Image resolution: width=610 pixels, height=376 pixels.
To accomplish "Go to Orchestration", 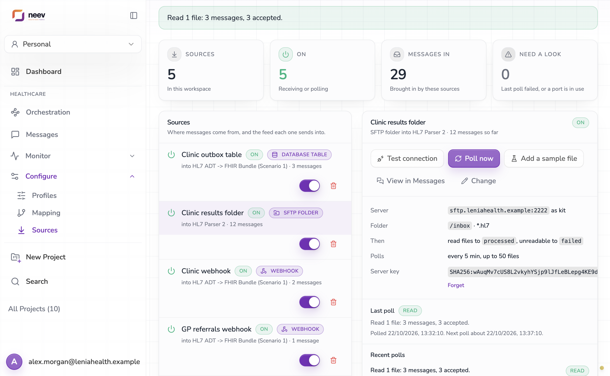I will click(x=73, y=112).
